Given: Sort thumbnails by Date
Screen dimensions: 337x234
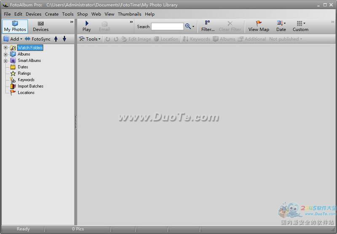Looking at the screenshot, I should tap(280, 26).
